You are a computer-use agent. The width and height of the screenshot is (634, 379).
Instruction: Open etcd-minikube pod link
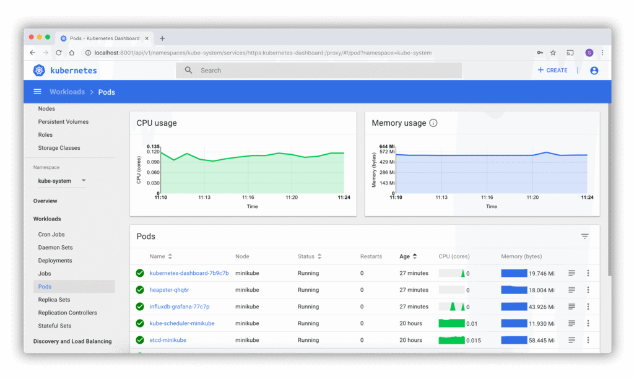168,340
